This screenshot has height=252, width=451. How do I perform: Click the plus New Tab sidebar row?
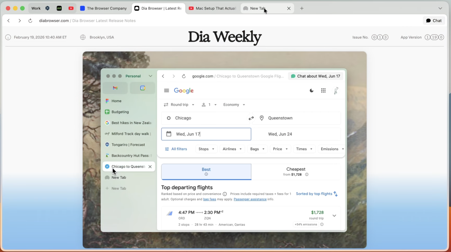click(129, 188)
